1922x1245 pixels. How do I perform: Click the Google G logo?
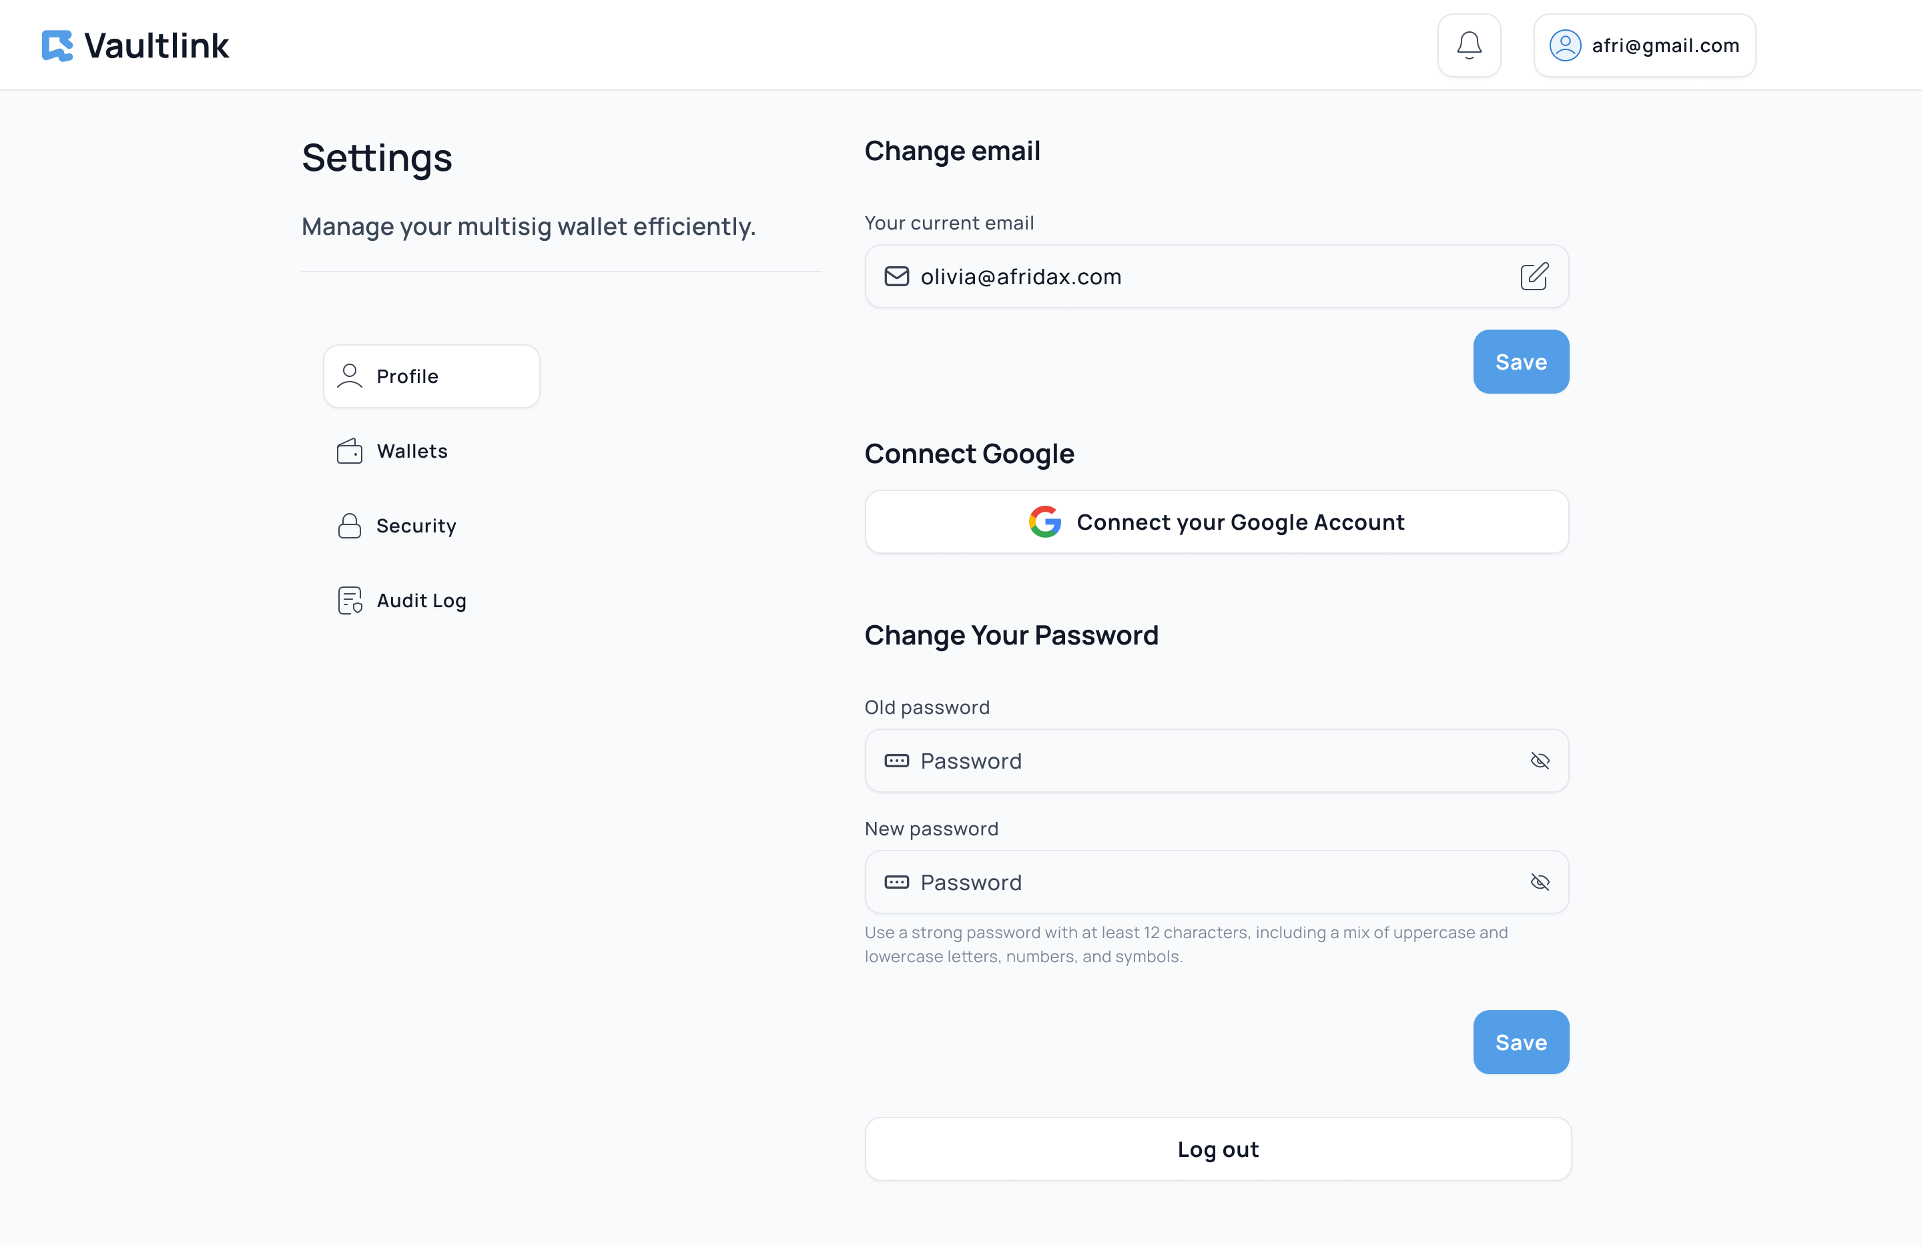[x=1044, y=522]
